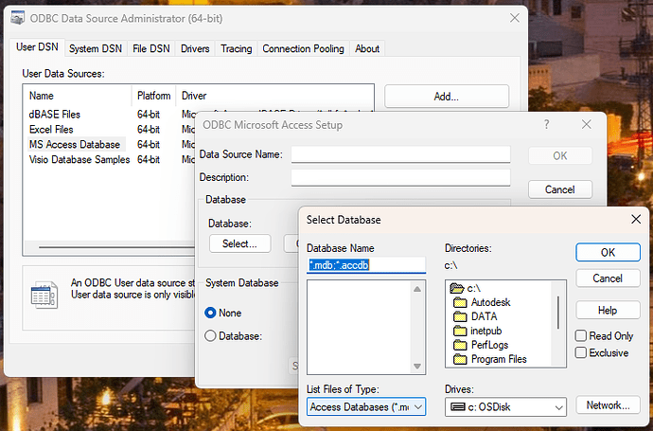Click OK in the Select Database dialog
Viewport: 653px width, 431px height.
[x=608, y=253]
